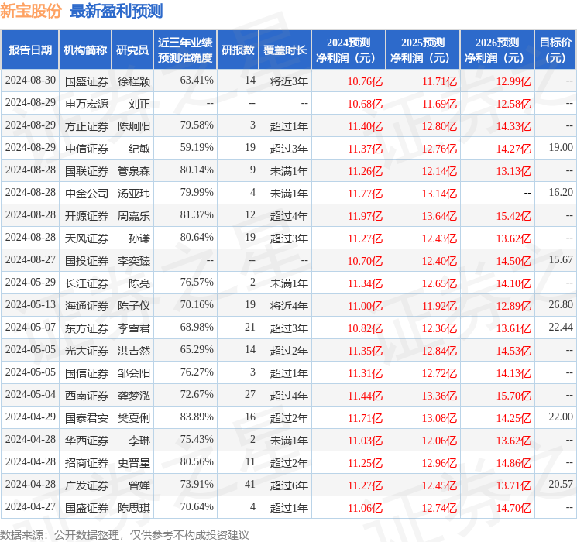Image resolution: width=577 pixels, height=542 pixels.
Task: Select institution 天风证券
Action: pyautogui.click(x=87, y=238)
